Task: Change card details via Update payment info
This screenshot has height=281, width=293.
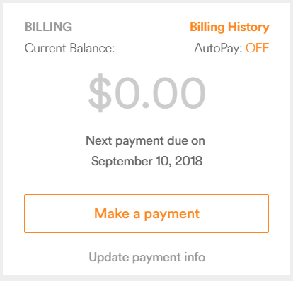Action: point(146,257)
